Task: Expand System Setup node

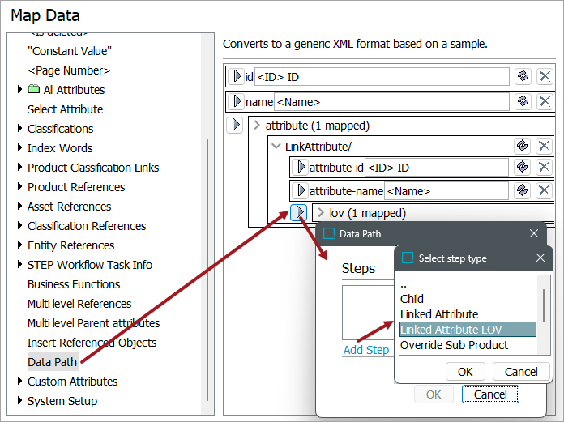Action: (x=19, y=400)
